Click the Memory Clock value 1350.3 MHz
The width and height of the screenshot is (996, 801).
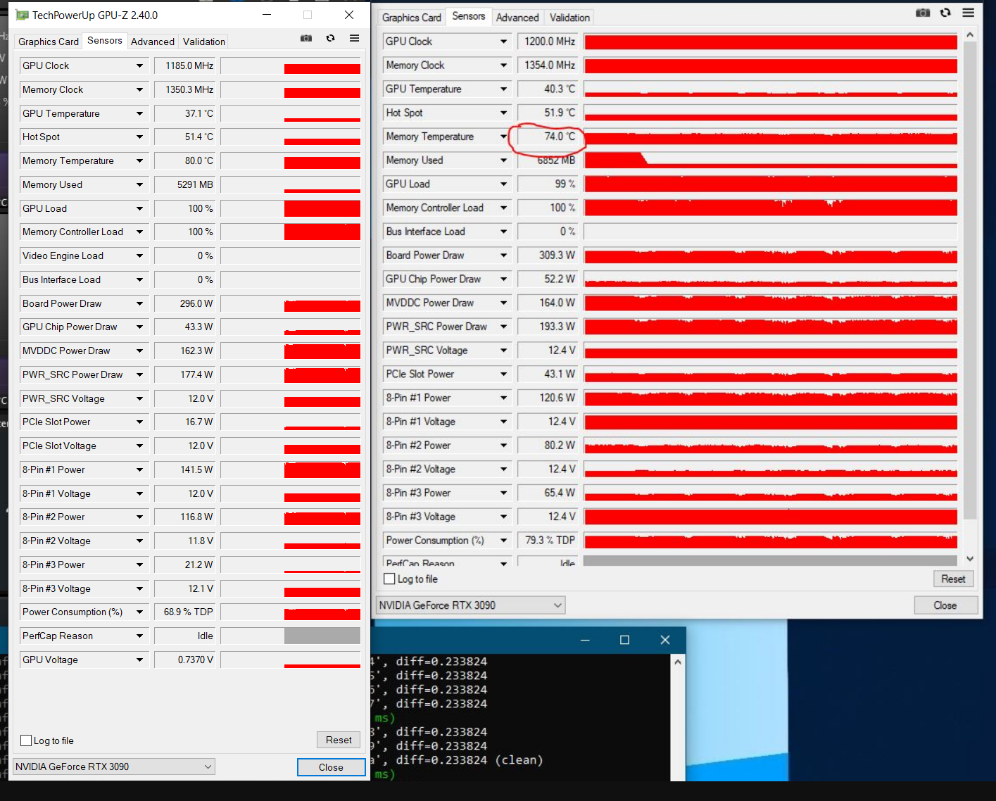pyautogui.click(x=186, y=89)
